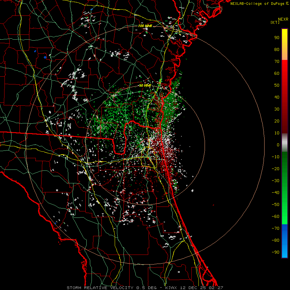Viewport: 290px width, 290px height.
Task: Click the 0 value on the velocity scale
Action: tap(278, 145)
